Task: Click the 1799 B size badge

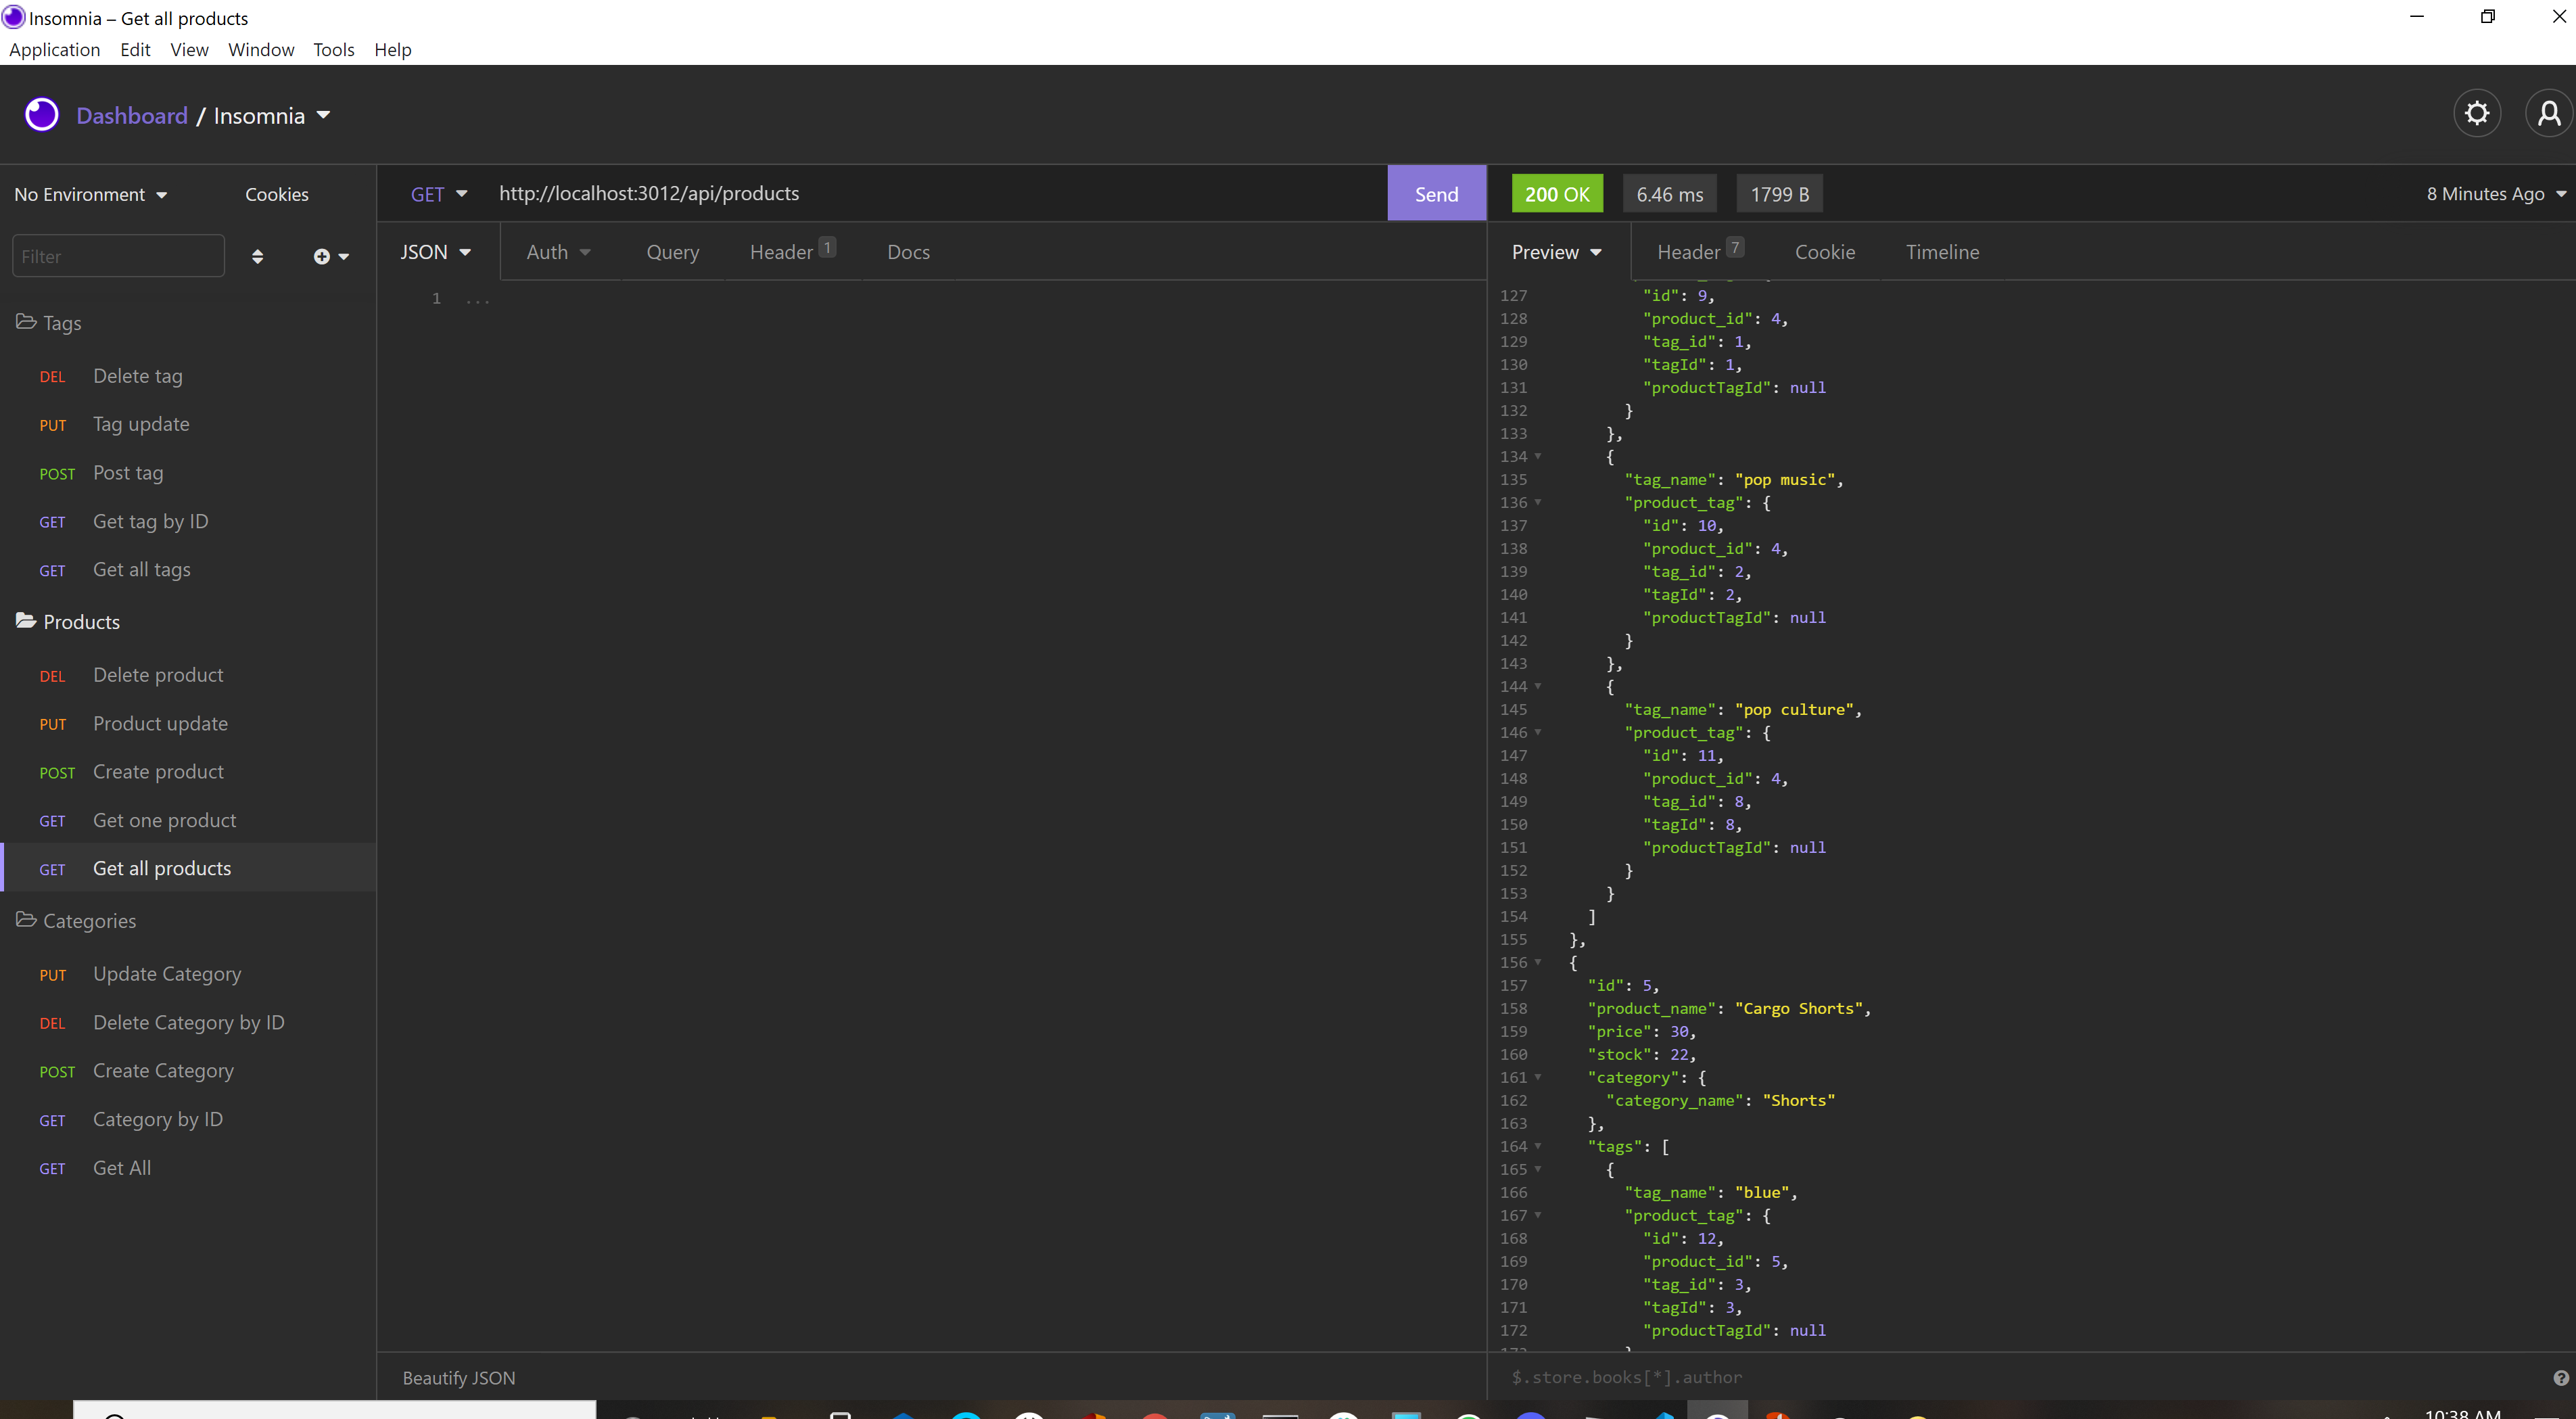Action: coord(1780,194)
